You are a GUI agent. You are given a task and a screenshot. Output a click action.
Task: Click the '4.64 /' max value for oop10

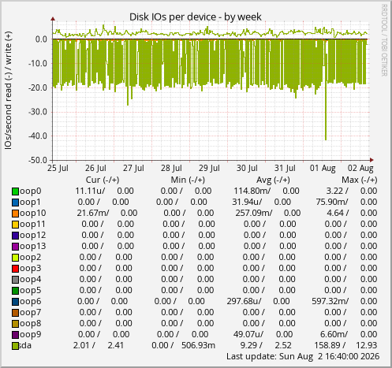click(x=338, y=213)
